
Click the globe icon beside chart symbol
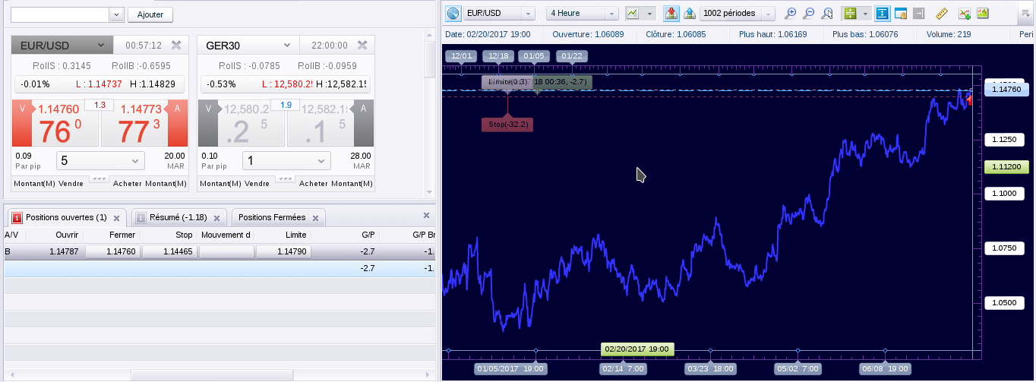click(x=453, y=14)
